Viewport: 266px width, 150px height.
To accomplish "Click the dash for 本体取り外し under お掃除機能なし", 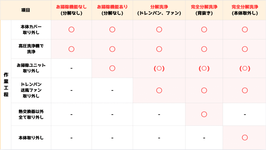I will (71, 138).
